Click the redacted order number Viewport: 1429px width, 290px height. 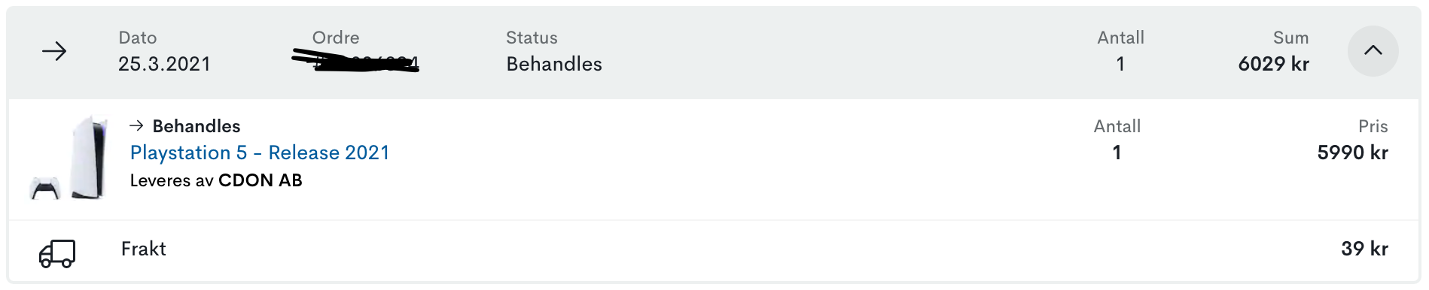tap(355, 61)
